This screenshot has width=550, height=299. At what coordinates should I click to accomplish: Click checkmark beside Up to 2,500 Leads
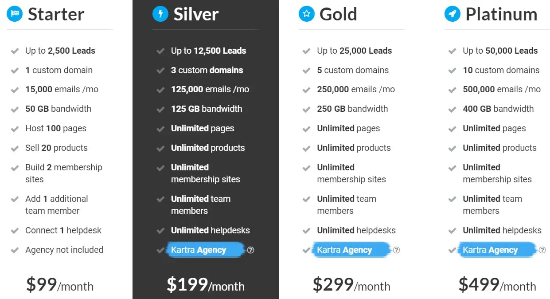click(x=15, y=51)
